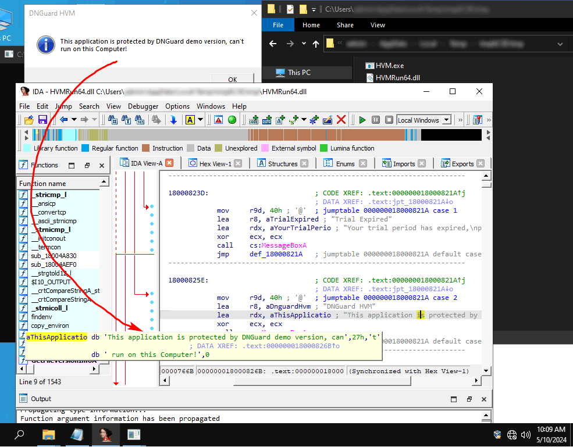Click the blue down-arrow jump icon
The height and width of the screenshot is (447, 573).
coord(173,120)
